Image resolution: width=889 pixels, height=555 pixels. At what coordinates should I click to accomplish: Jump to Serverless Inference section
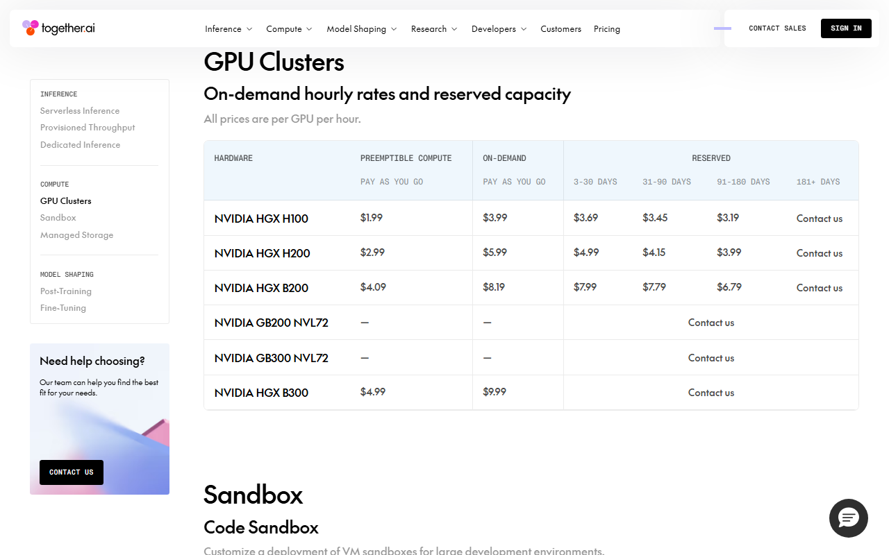(x=80, y=111)
